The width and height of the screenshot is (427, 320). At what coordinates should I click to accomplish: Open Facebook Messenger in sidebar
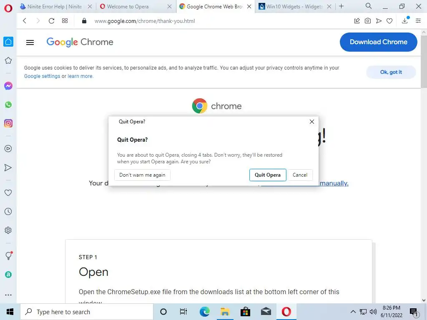pyautogui.click(x=8, y=86)
